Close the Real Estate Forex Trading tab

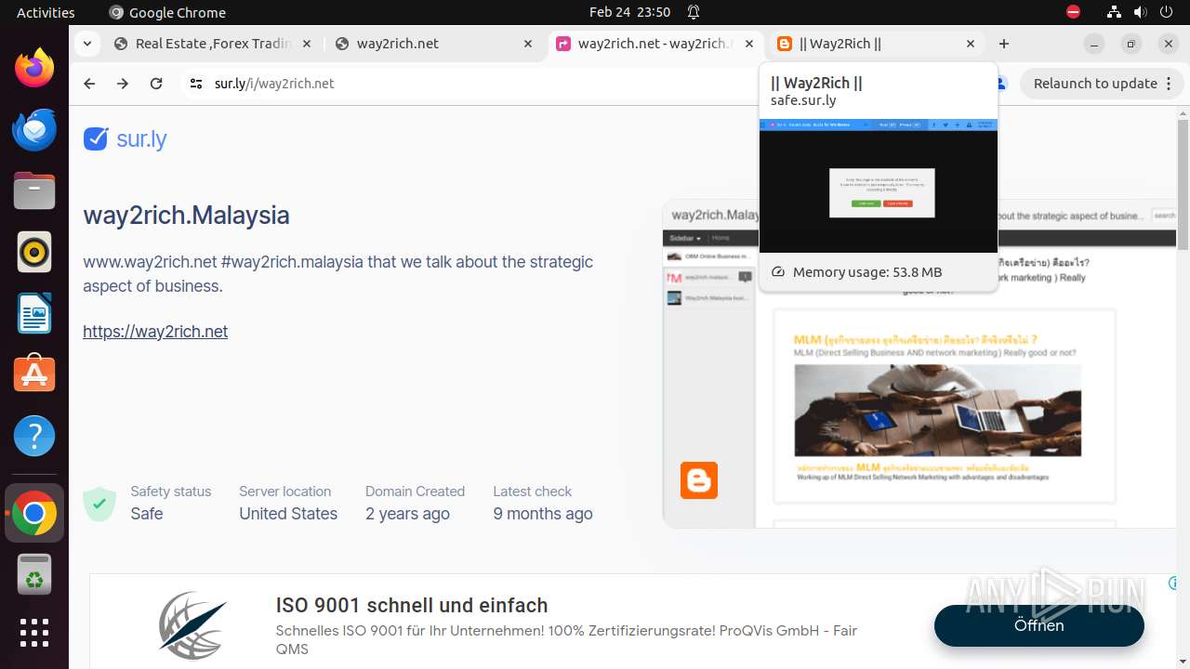click(307, 44)
